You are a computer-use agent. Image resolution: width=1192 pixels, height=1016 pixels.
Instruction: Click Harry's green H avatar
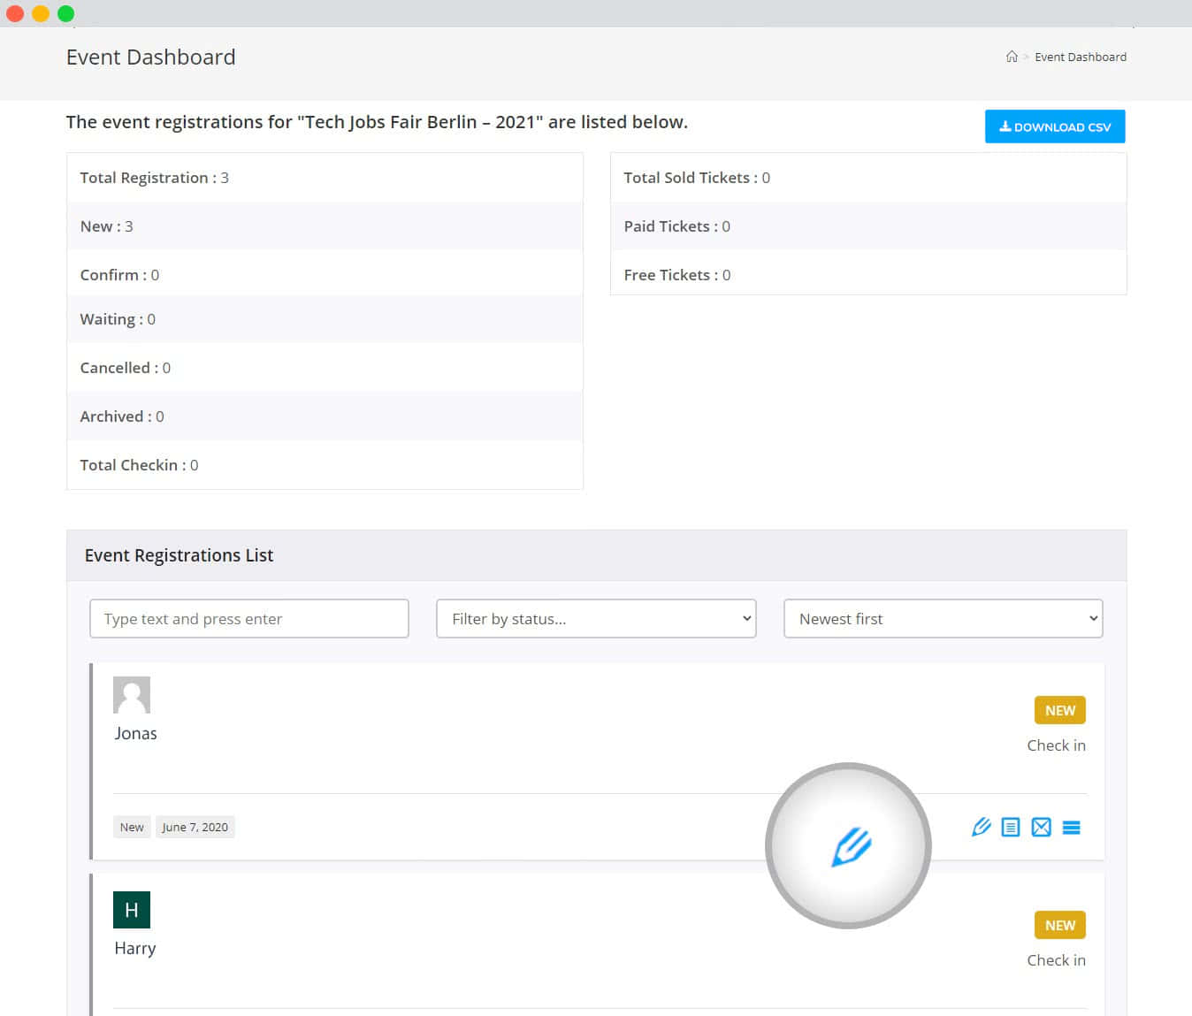(132, 910)
